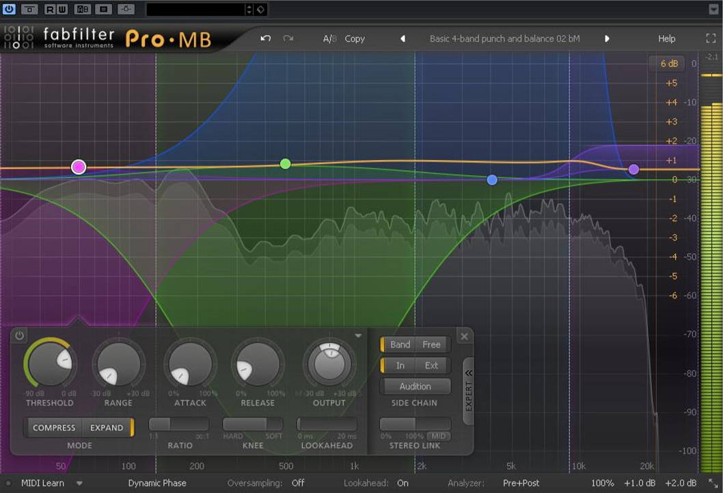Change the Dynamic Phase processing mode
Image resolution: width=723 pixels, height=493 pixels.
(x=157, y=483)
